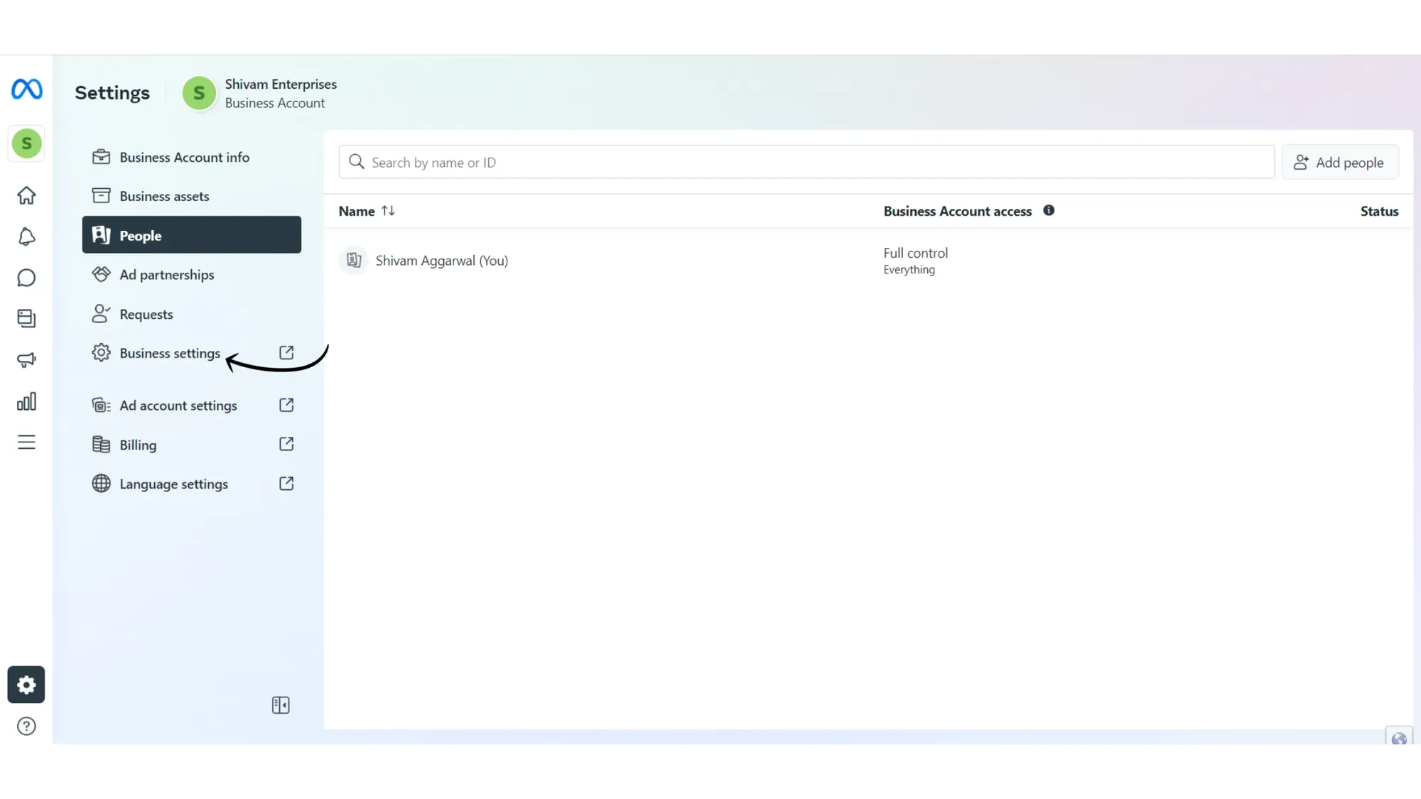1421x799 pixels.
Task: Open the messages chat bubble icon
Action: [26, 277]
